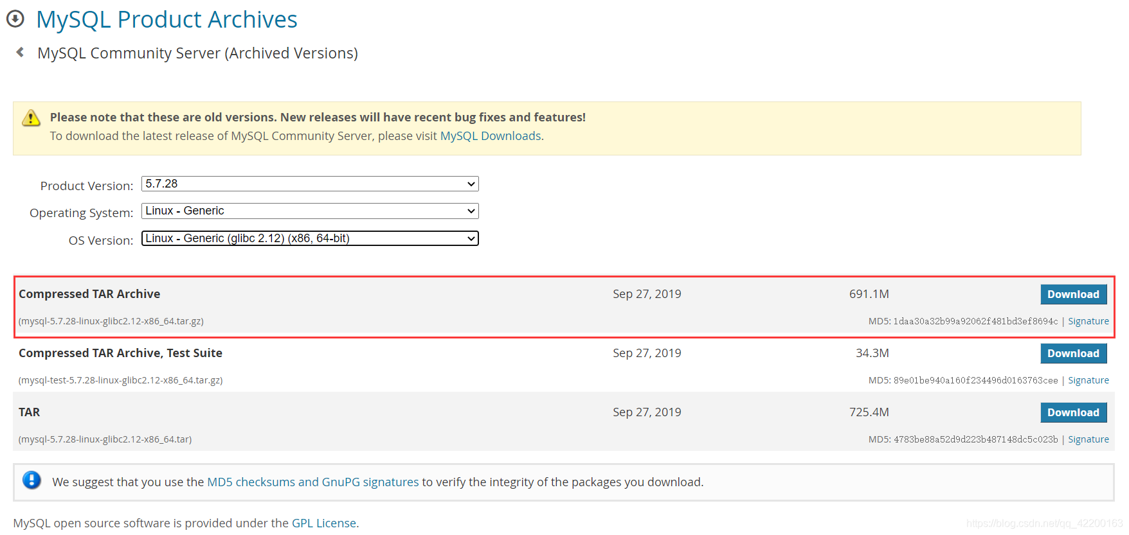Open MD5 checksums and GnuPG signatures link
The image size is (1129, 535).
(313, 482)
